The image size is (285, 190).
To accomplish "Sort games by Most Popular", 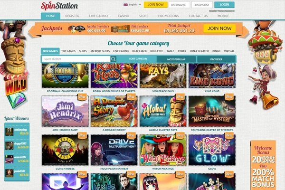I will pos(176,59).
